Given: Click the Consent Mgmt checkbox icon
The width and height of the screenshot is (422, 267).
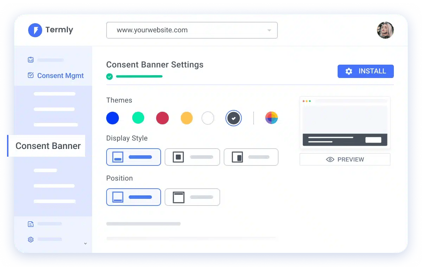Looking at the screenshot, I should click(x=31, y=75).
